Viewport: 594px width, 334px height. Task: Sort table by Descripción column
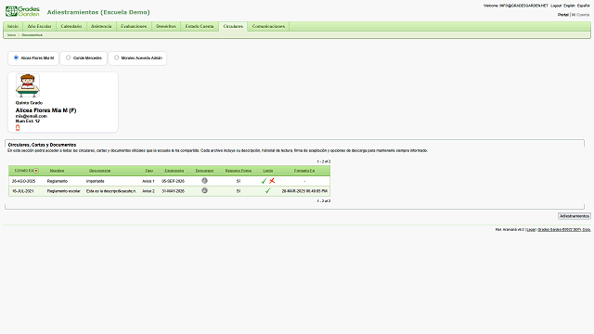pyautogui.click(x=99, y=171)
